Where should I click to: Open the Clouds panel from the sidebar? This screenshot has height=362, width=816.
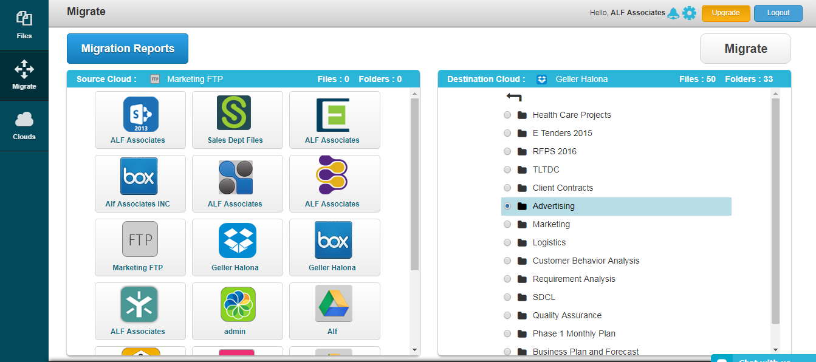pos(24,126)
